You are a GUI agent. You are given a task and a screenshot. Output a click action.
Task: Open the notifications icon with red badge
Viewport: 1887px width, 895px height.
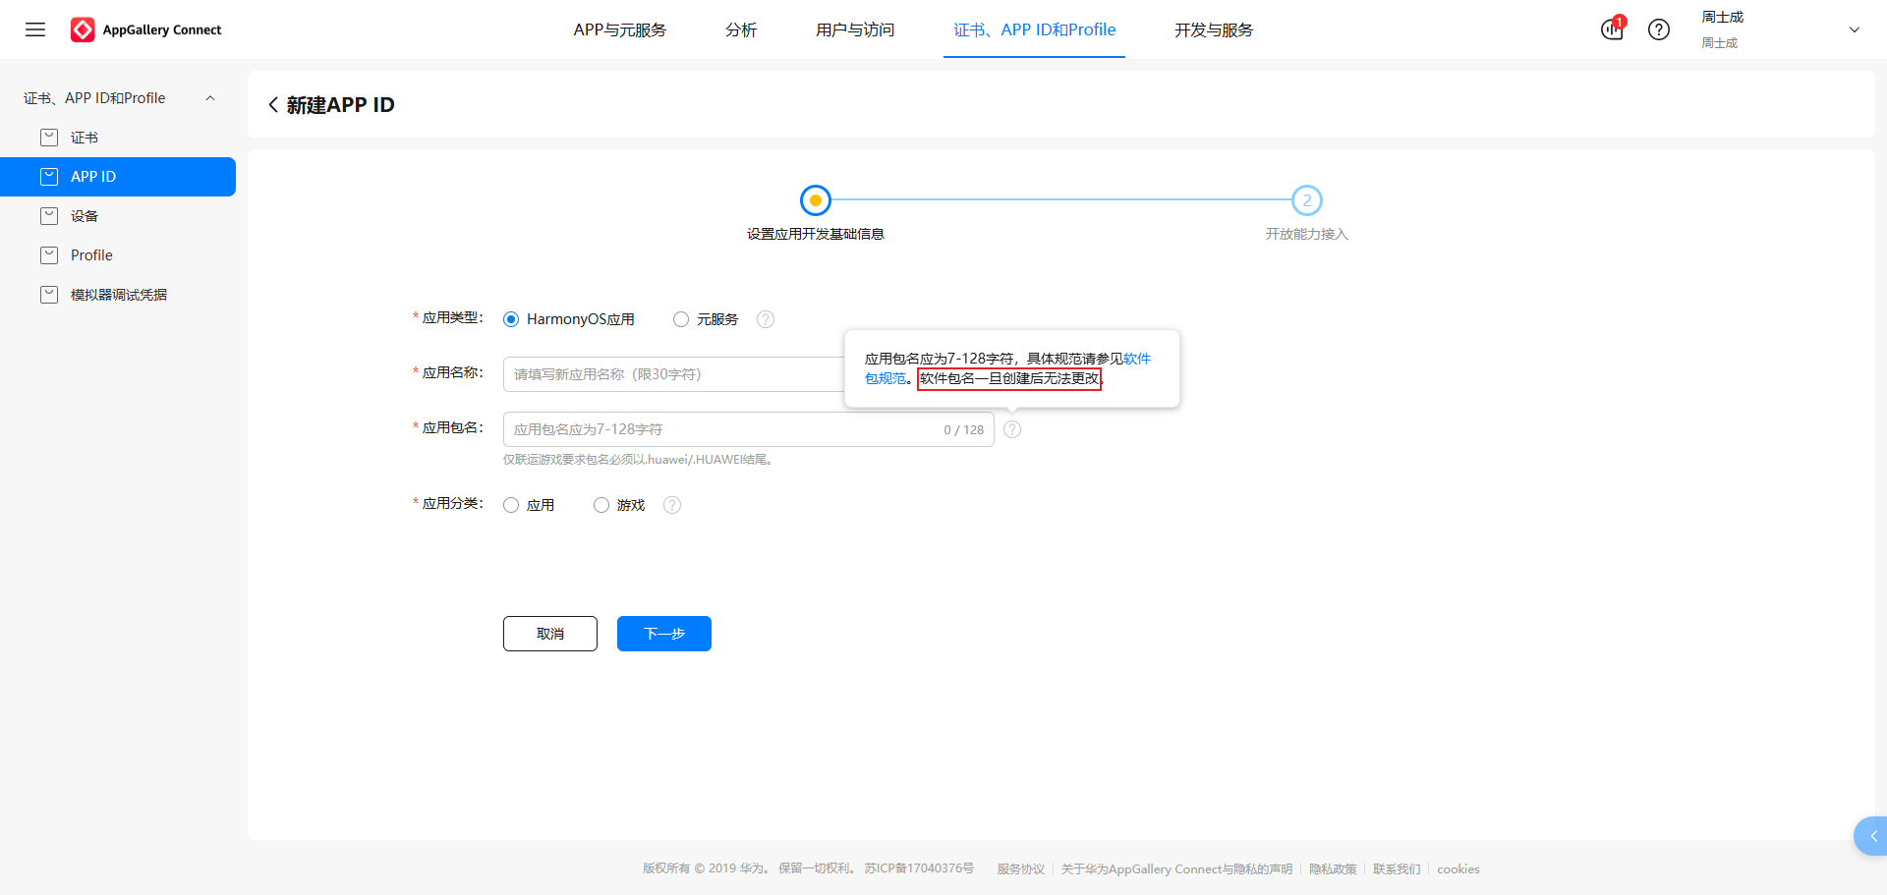click(1612, 29)
